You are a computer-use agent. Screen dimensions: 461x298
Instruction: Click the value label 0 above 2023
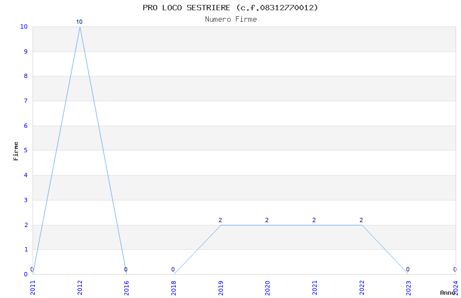[408, 269]
